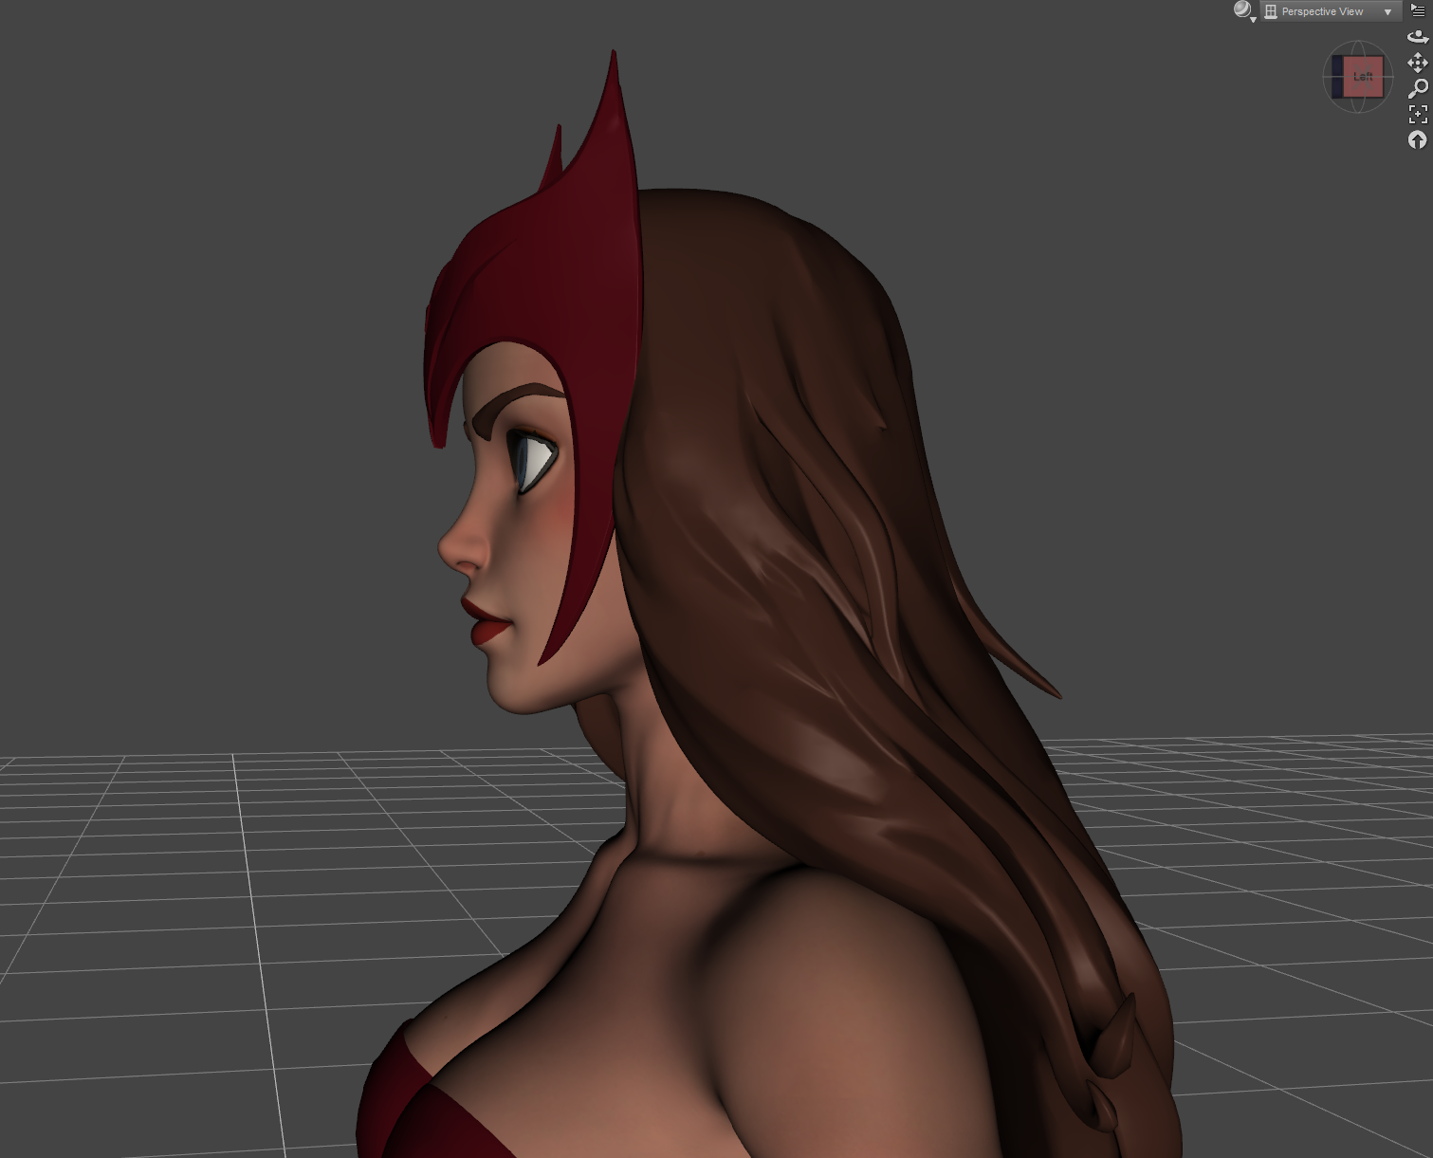The height and width of the screenshot is (1158, 1433).
Task: Click the frame selection icon
Action: tap(1418, 114)
